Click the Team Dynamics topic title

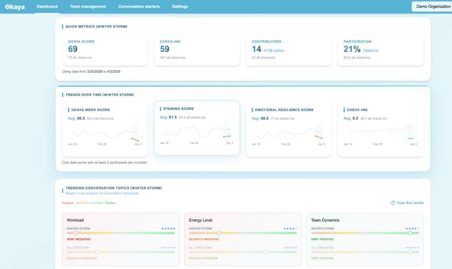(325, 220)
